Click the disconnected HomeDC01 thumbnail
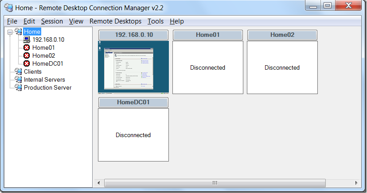367x193 pixels. click(x=133, y=135)
